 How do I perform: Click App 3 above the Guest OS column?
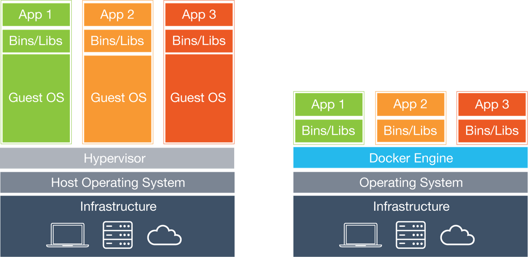pos(199,15)
